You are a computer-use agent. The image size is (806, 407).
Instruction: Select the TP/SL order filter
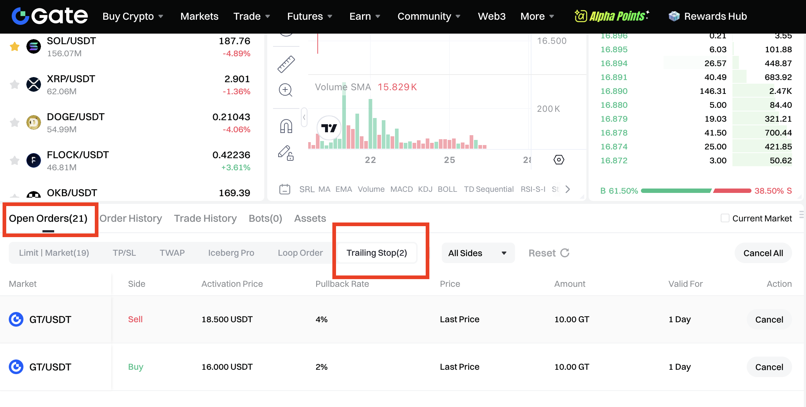124,253
